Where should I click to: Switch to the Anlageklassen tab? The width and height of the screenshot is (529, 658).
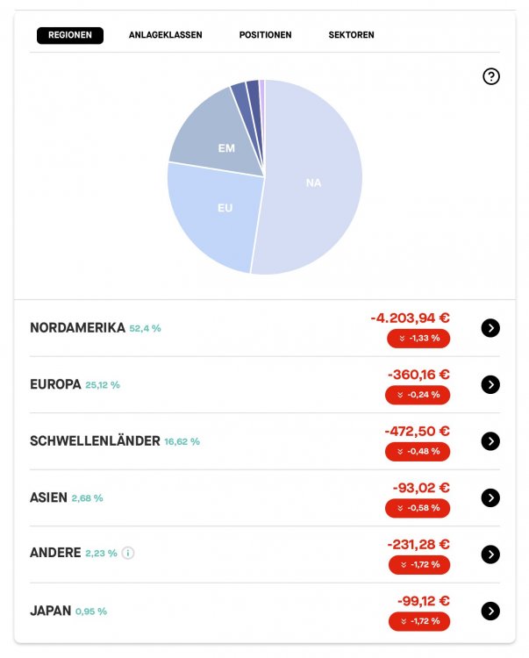[x=165, y=35]
